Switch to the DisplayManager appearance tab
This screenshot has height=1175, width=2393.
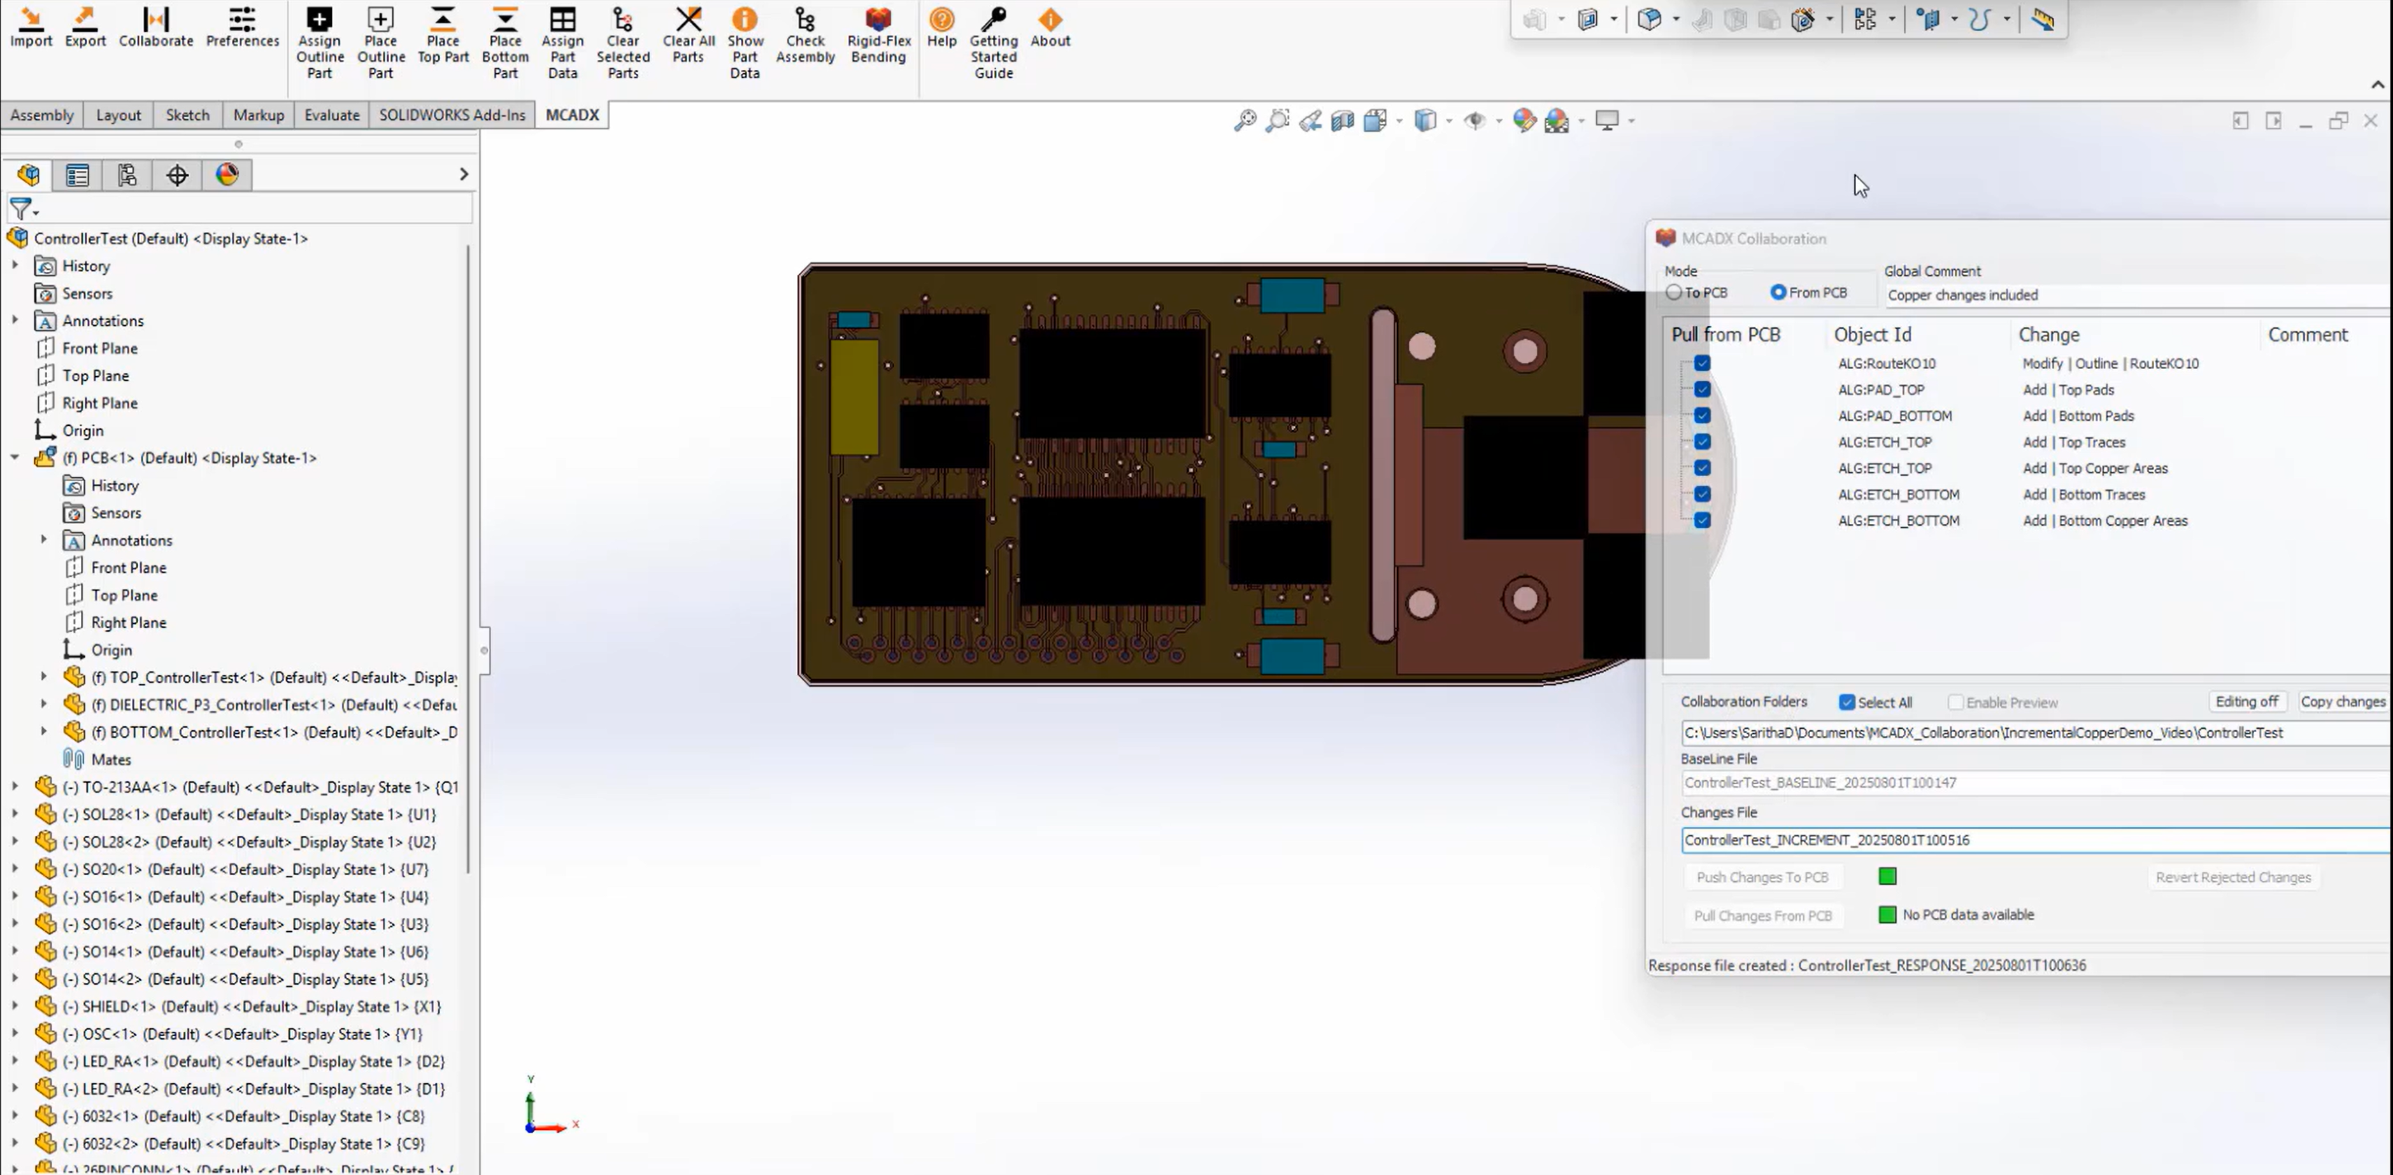(x=227, y=174)
